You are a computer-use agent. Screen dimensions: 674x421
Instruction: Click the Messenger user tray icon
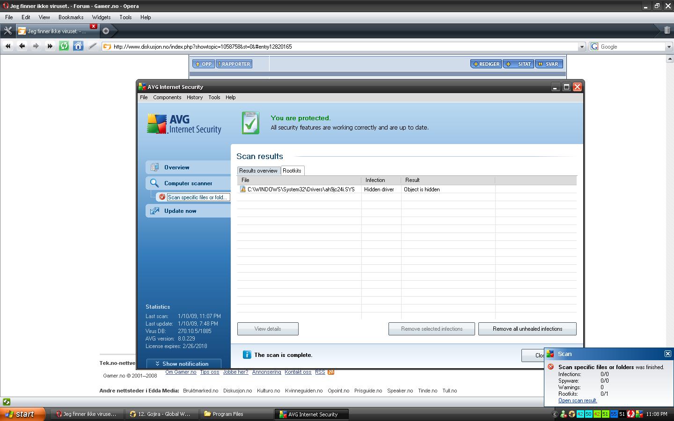coord(563,414)
